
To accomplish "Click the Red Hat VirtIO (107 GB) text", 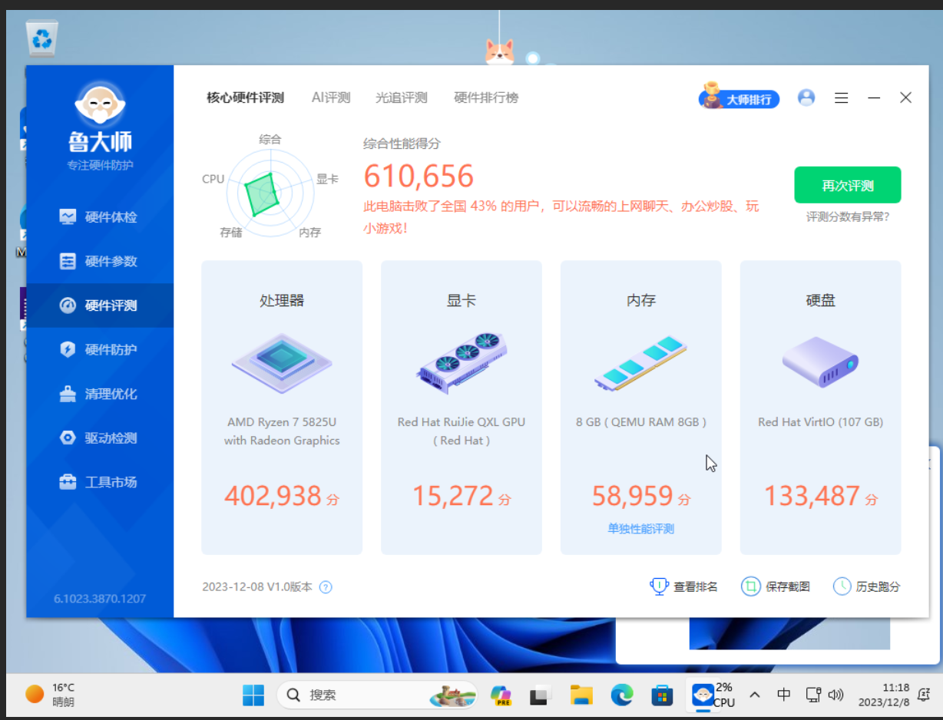I will 821,422.
